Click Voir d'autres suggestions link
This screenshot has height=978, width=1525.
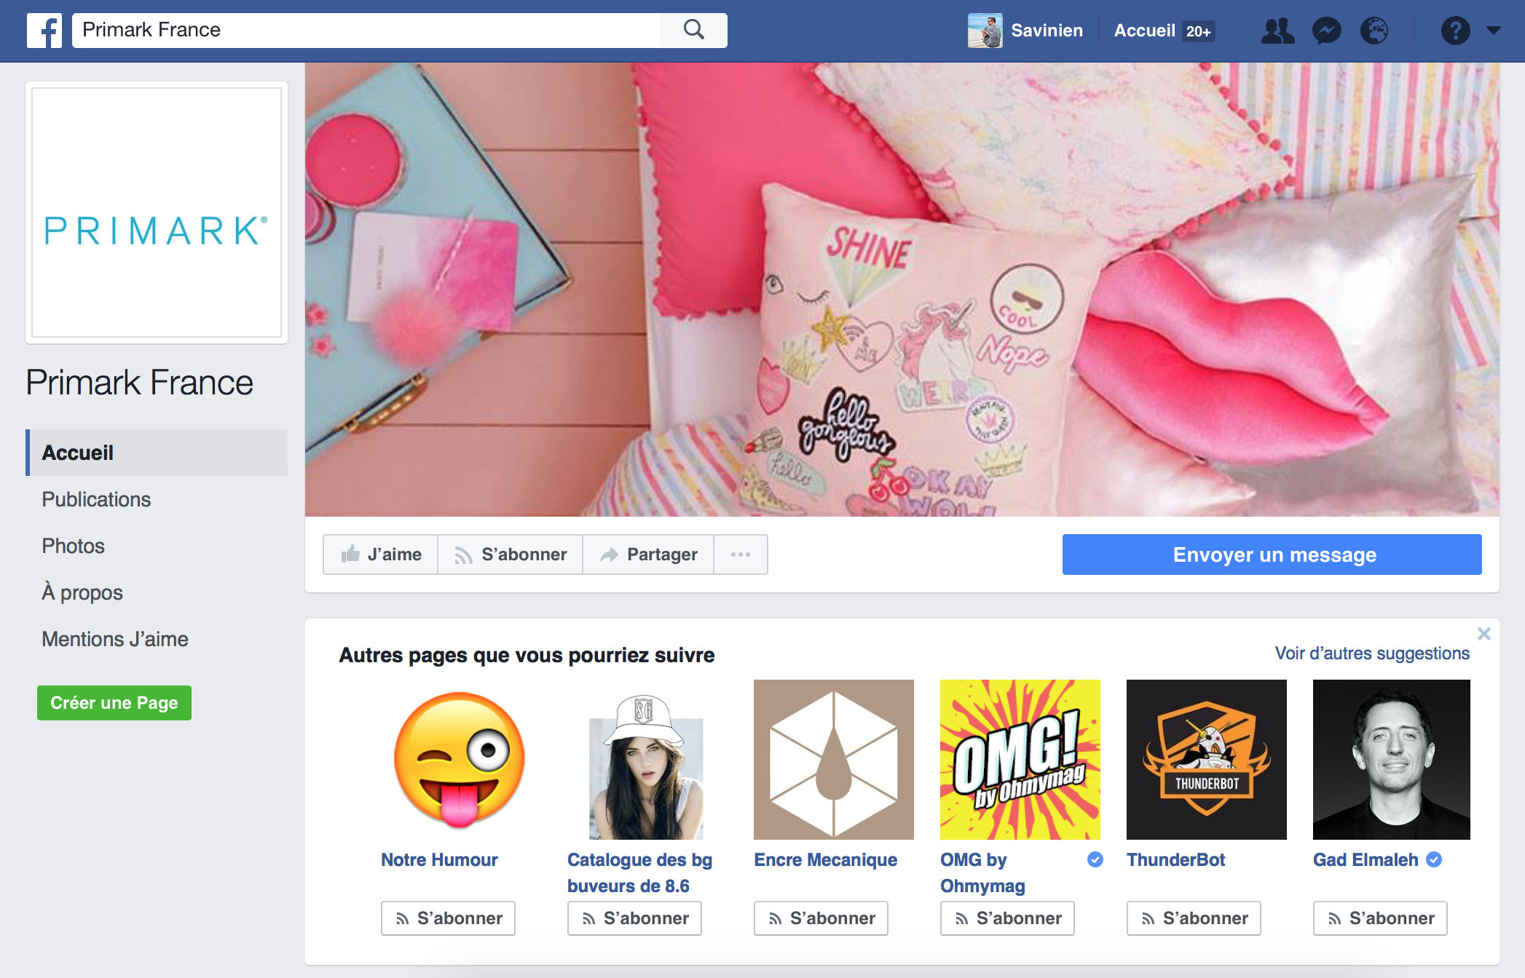(x=1372, y=653)
